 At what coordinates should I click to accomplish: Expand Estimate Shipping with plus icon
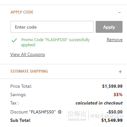120,72
